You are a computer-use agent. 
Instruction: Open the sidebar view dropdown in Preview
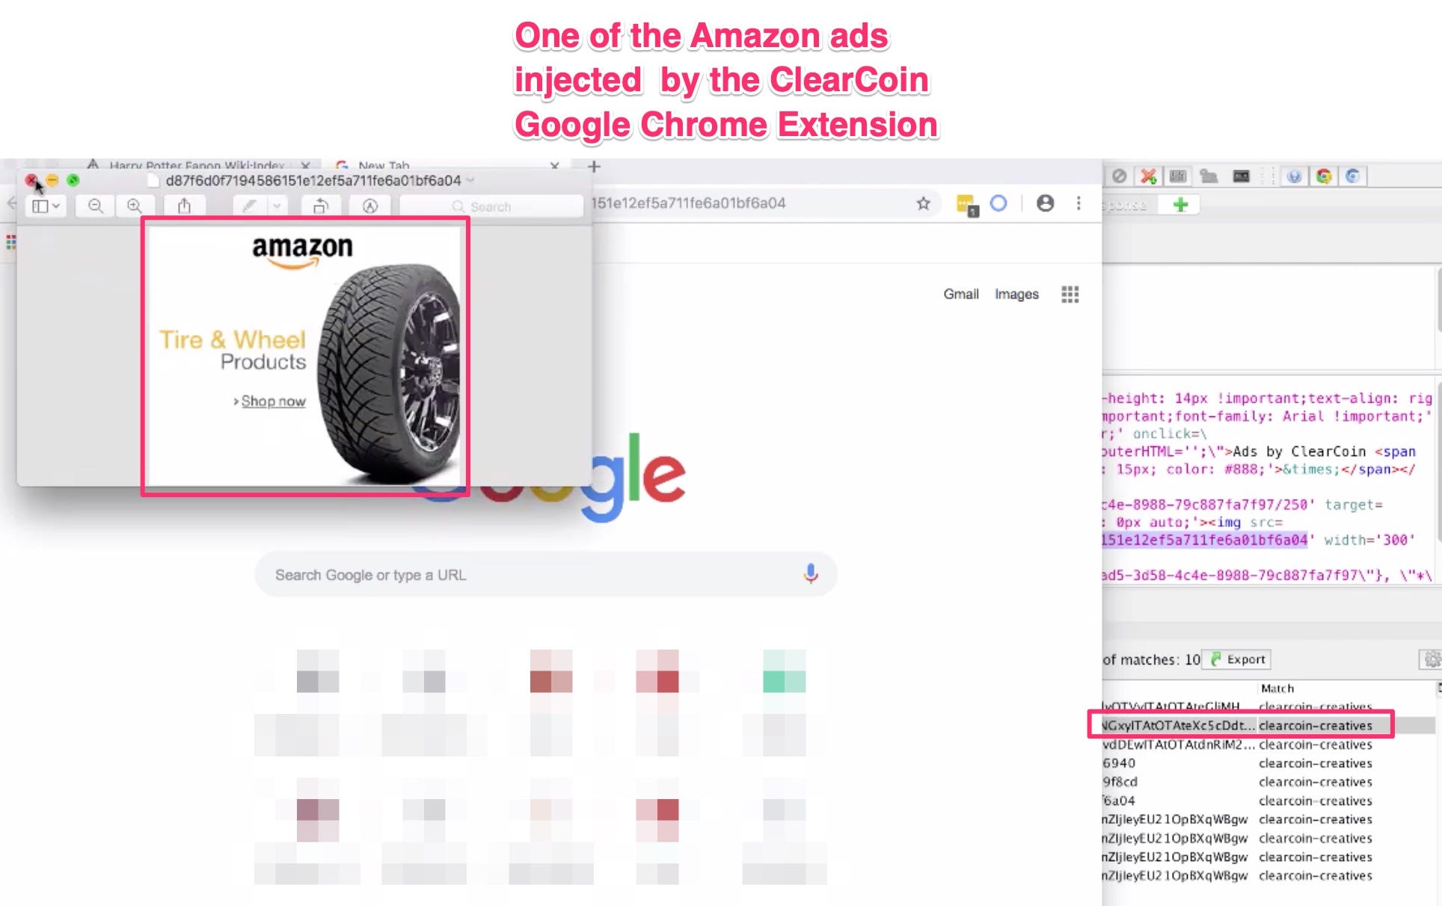[46, 206]
